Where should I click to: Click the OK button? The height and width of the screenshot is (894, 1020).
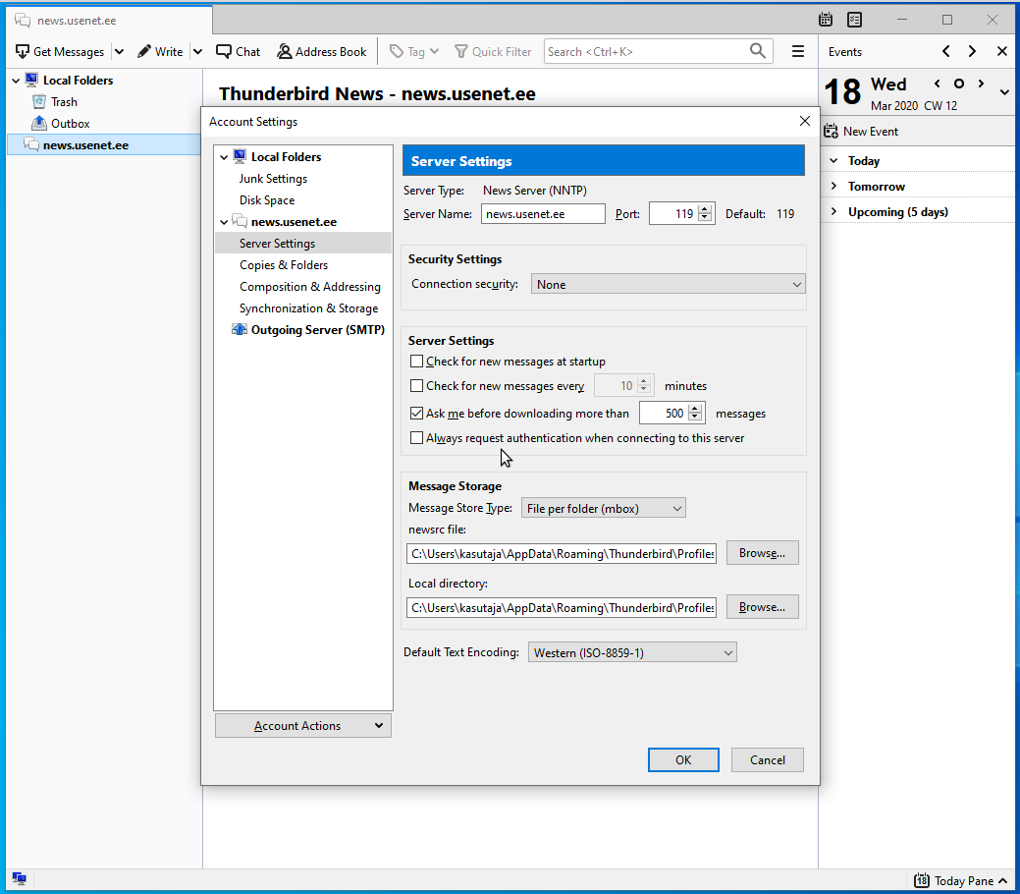683,760
